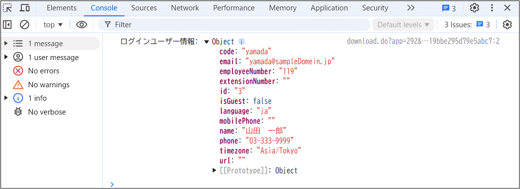
Task: Toggle the console sidebar panel icon
Action: click(x=7, y=24)
